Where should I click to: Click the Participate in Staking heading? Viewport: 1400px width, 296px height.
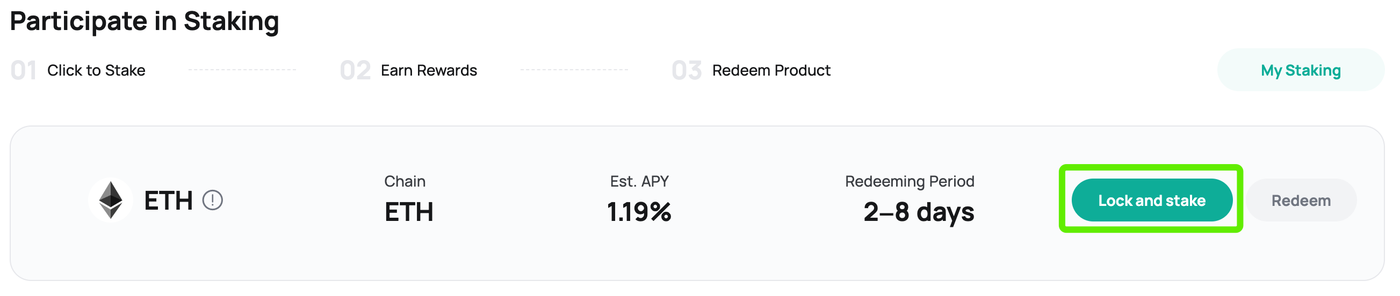pos(145,21)
